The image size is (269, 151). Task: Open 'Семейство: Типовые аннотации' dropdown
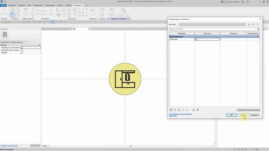[13, 42]
